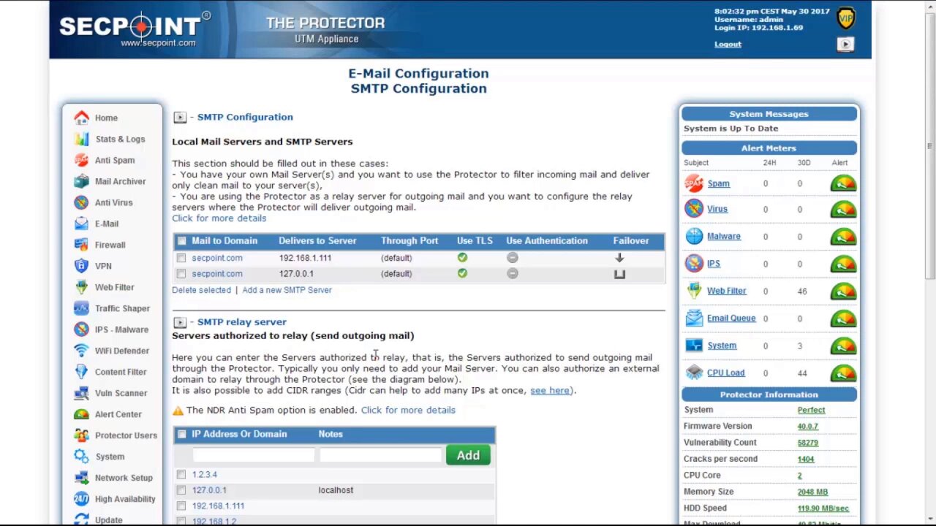936x526 pixels.
Task: Check the 127.0.0.1 localhost relay checkbox
Action: click(181, 490)
